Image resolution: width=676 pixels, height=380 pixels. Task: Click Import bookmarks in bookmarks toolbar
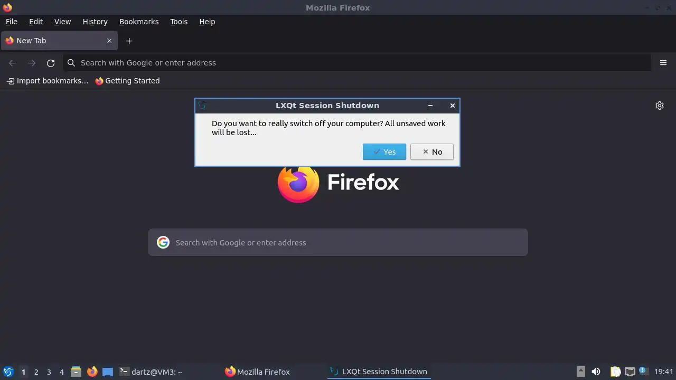tap(48, 81)
